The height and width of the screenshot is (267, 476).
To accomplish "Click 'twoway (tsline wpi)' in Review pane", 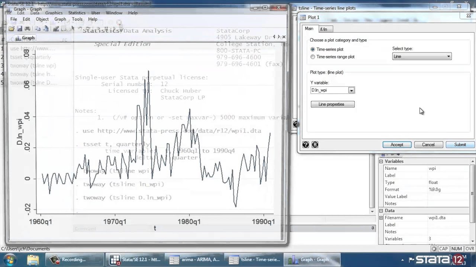I will point(33,66).
